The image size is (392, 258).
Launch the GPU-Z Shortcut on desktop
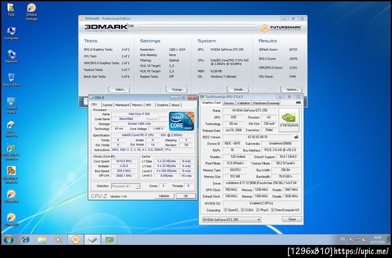pos(11,152)
